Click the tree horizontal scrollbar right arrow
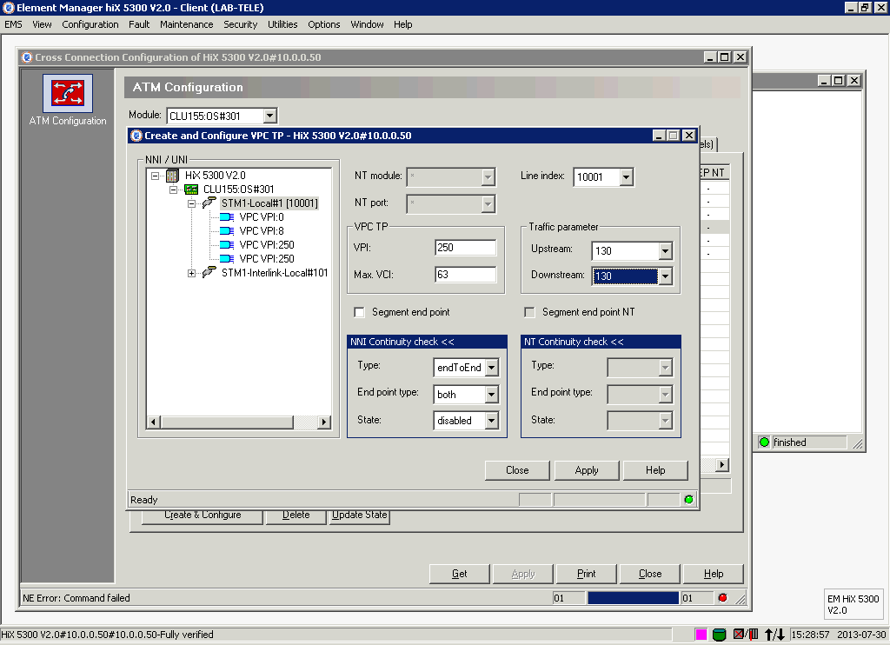The width and height of the screenshot is (890, 645). [324, 422]
